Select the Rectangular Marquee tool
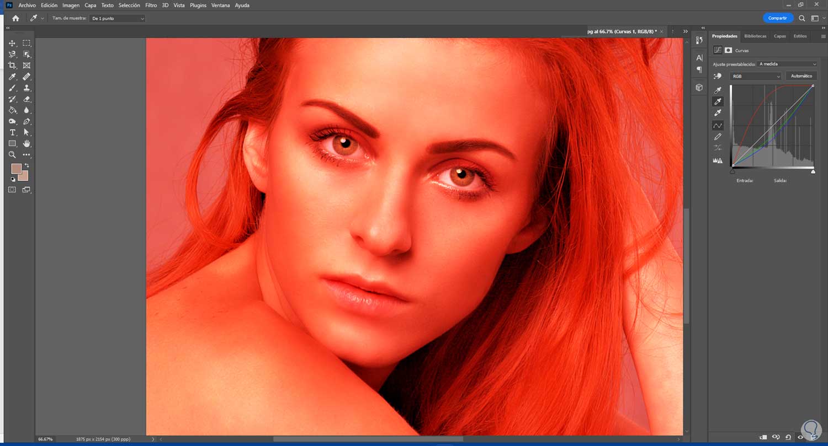Screen dimensions: 828x446 (x=26, y=44)
